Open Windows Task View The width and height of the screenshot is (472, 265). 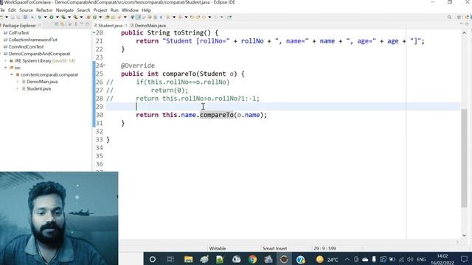click(x=170, y=259)
